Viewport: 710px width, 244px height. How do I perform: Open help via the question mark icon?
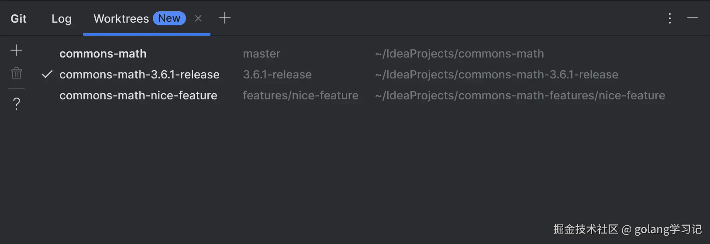click(x=17, y=104)
